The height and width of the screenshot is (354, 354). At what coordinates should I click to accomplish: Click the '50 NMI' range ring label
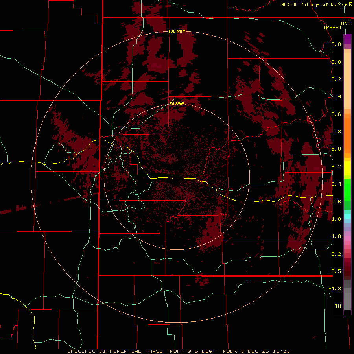[x=177, y=104]
